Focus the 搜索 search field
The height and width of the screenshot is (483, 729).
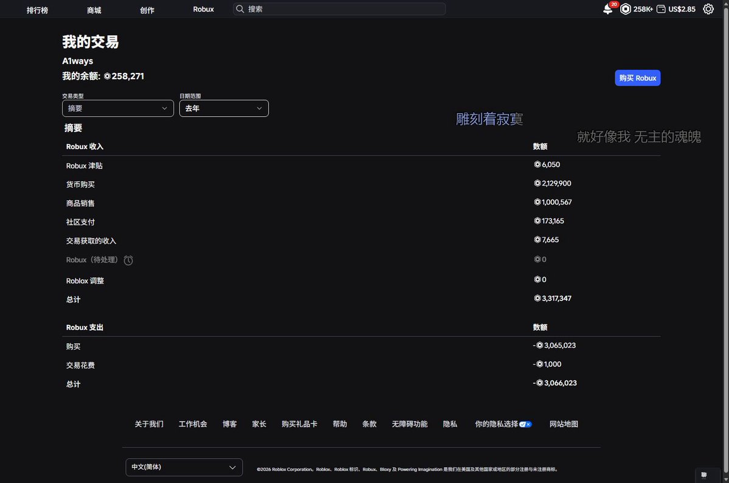[339, 9]
